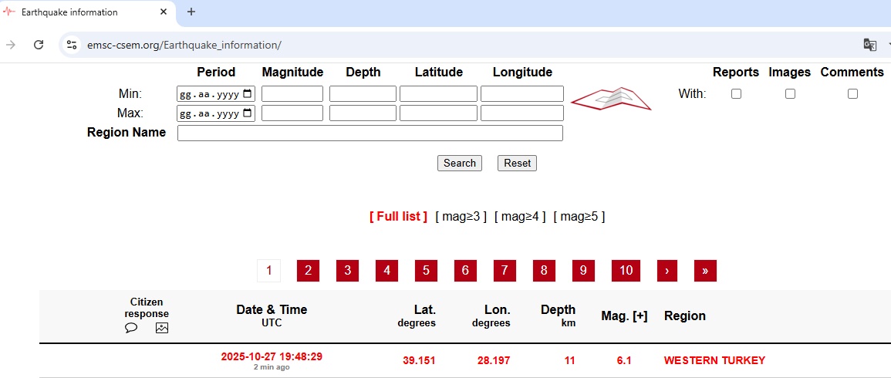This screenshot has height=378, width=891.
Task: Click the browser address bar URL
Action: tap(184, 45)
